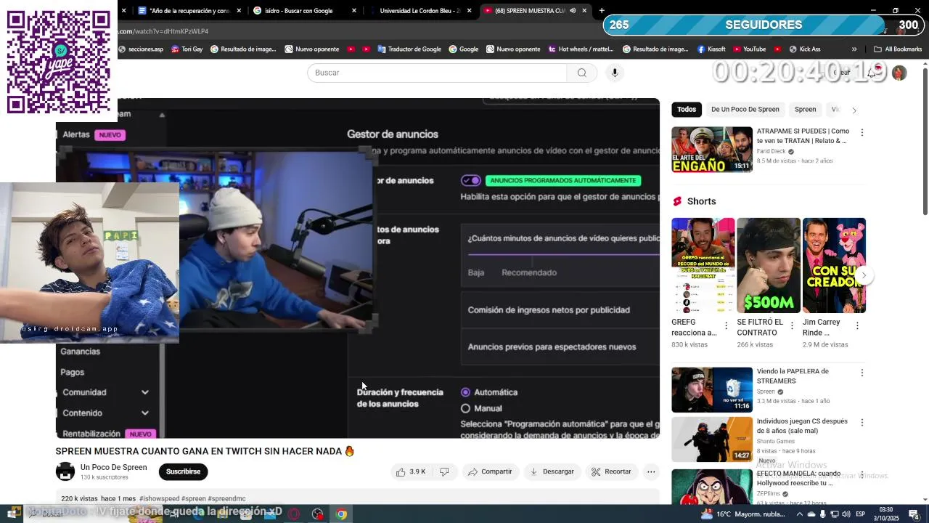
Task: Click the YouTube search magnifier icon
Action: pos(581,73)
